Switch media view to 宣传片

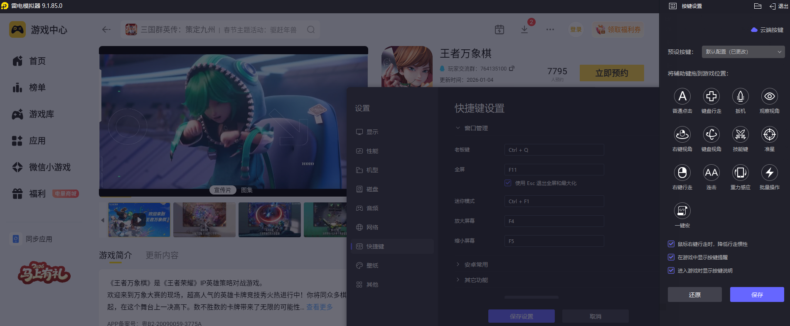pos(222,190)
